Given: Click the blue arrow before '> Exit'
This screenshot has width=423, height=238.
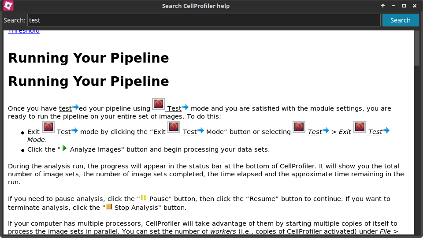Looking at the screenshot, I should click(x=326, y=130).
